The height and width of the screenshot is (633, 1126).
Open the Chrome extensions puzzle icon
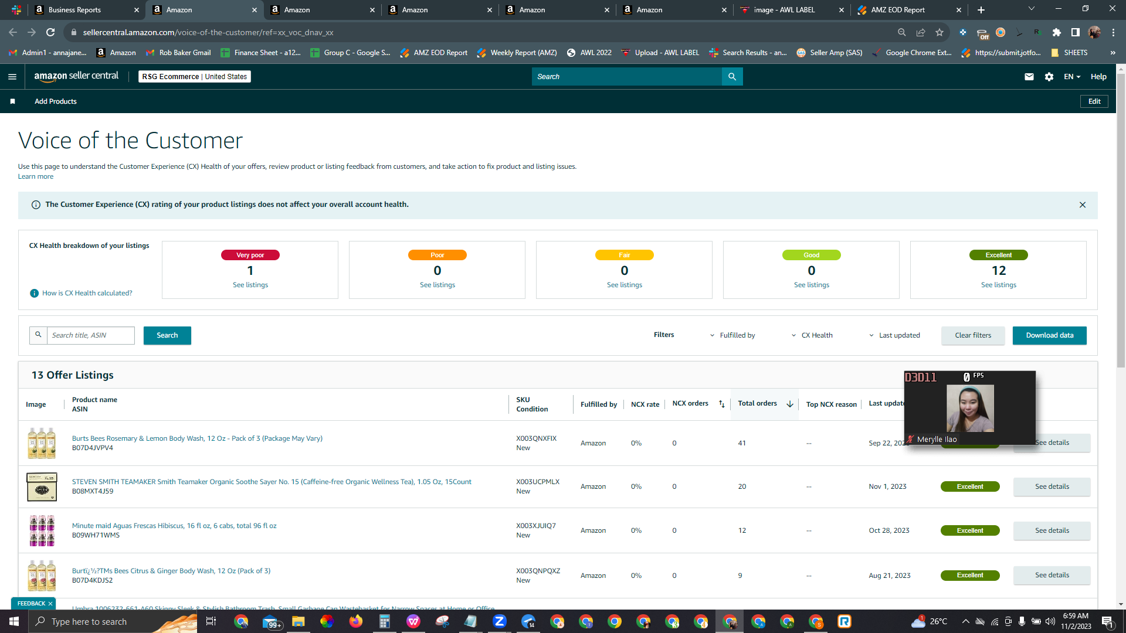coord(1057,32)
